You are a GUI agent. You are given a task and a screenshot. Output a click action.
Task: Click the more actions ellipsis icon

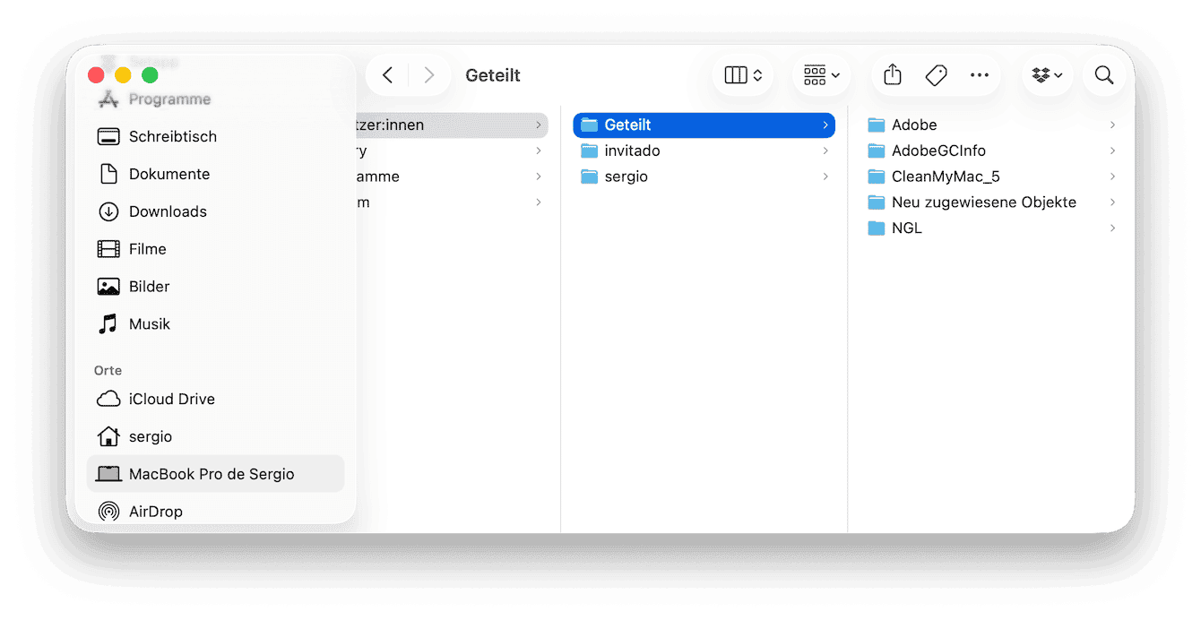click(980, 75)
